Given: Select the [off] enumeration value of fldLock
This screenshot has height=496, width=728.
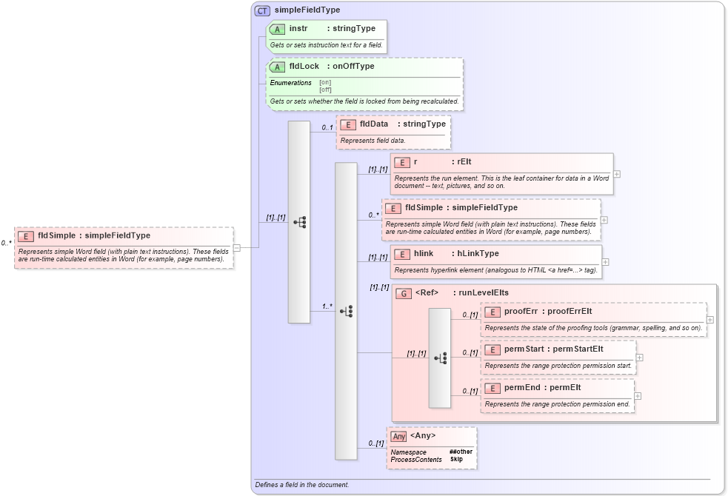Looking at the screenshot, I should (x=327, y=90).
